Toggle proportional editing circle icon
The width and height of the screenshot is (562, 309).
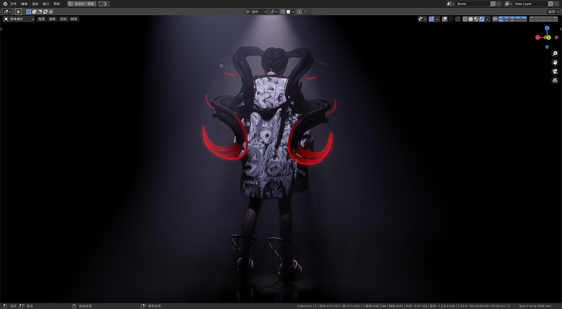(299, 12)
